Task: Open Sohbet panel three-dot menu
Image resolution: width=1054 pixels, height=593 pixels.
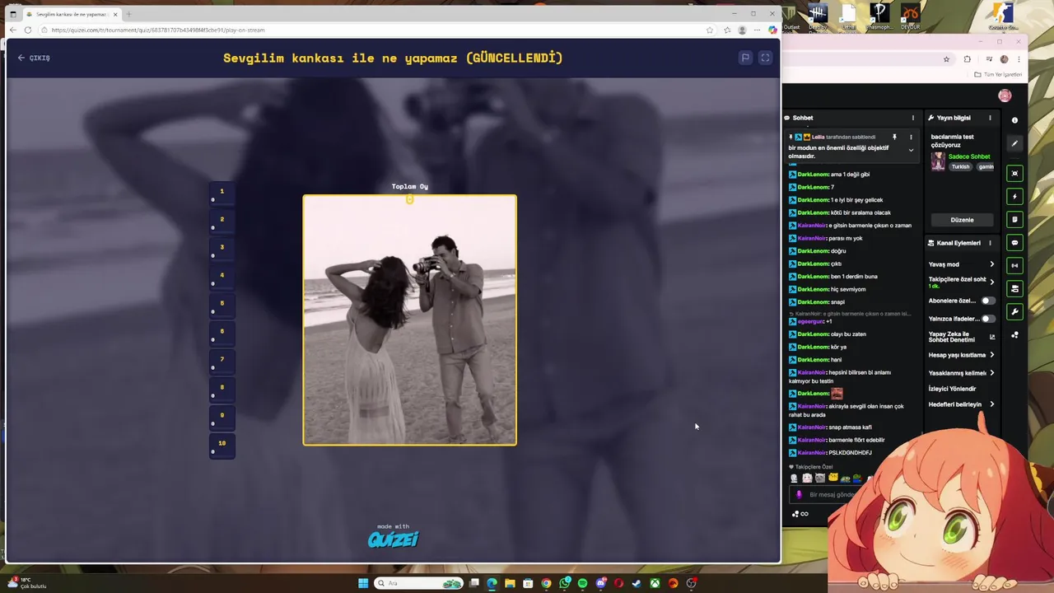Action: pyautogui.click(x=912, y=118)
